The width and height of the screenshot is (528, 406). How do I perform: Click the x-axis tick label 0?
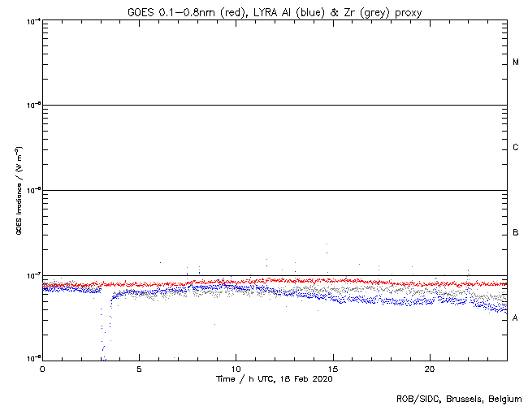click(x=42, y=368)
